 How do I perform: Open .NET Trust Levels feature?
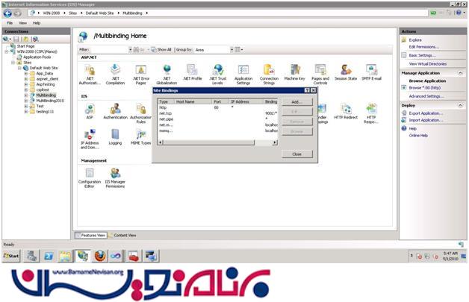[218, 75]
